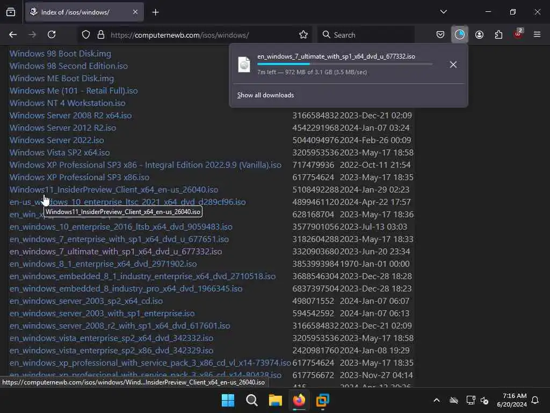
Task: Show hidden tray icons chevron
Action: [x=437, y=400]
